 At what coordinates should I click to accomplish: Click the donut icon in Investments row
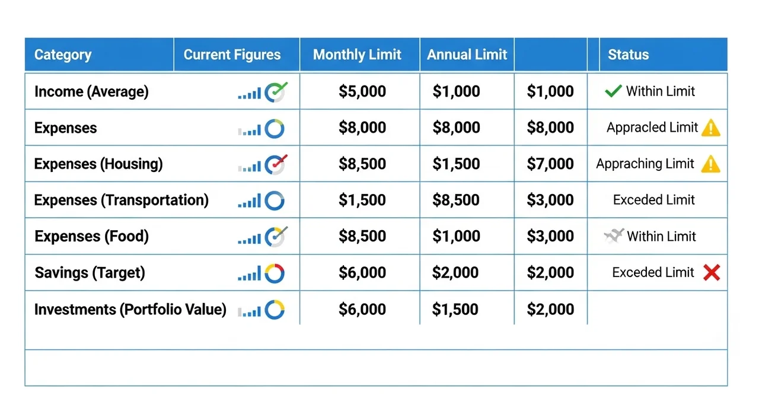tap(275, 310)
